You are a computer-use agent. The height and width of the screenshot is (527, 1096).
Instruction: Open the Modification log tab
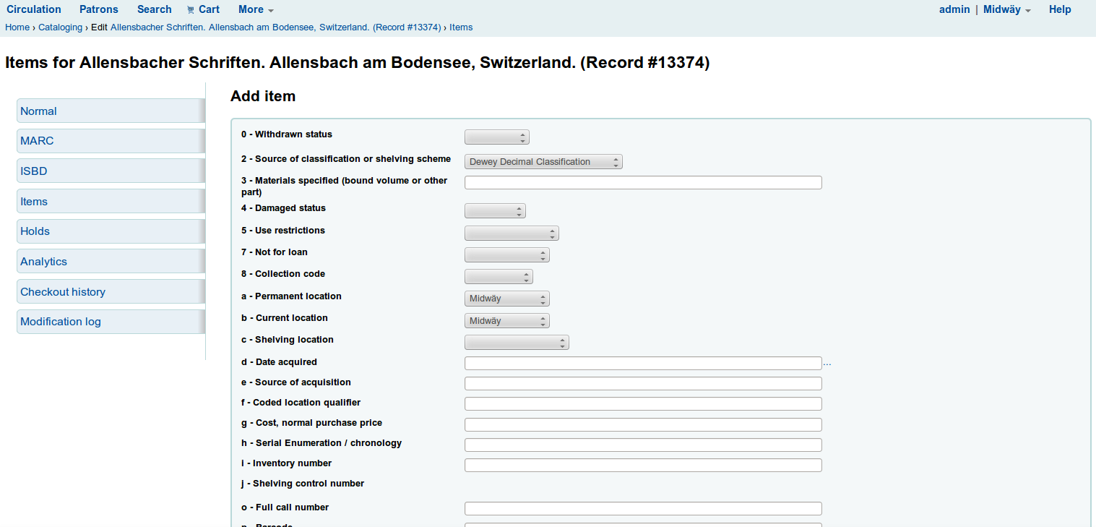(61, 322)
